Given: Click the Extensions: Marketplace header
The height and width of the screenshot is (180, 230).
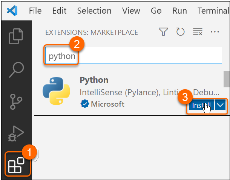Looking at the screenshot, I should coord(92,33).
